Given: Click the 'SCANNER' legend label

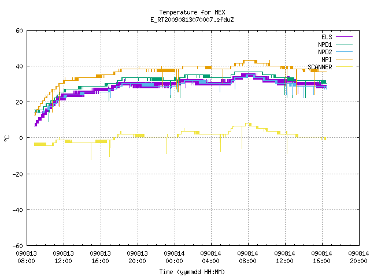Looking at the screenshot, I should click(320, 67).
